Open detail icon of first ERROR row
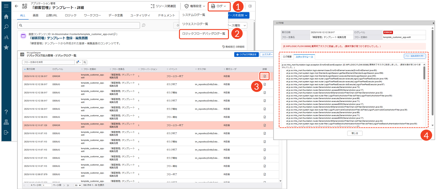This screenshot has height=189, width=436. 264,76
